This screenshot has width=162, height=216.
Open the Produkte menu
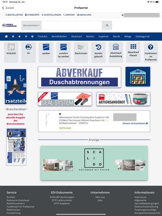[42, 37]
